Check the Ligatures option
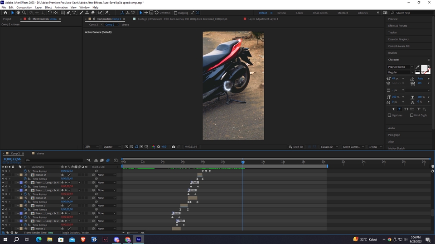 [x=390, y=115]
